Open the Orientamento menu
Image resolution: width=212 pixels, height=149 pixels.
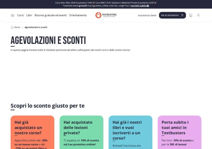(78, 15)
